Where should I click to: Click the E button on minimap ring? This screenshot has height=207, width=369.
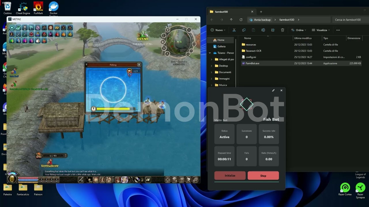coord(164,35)
